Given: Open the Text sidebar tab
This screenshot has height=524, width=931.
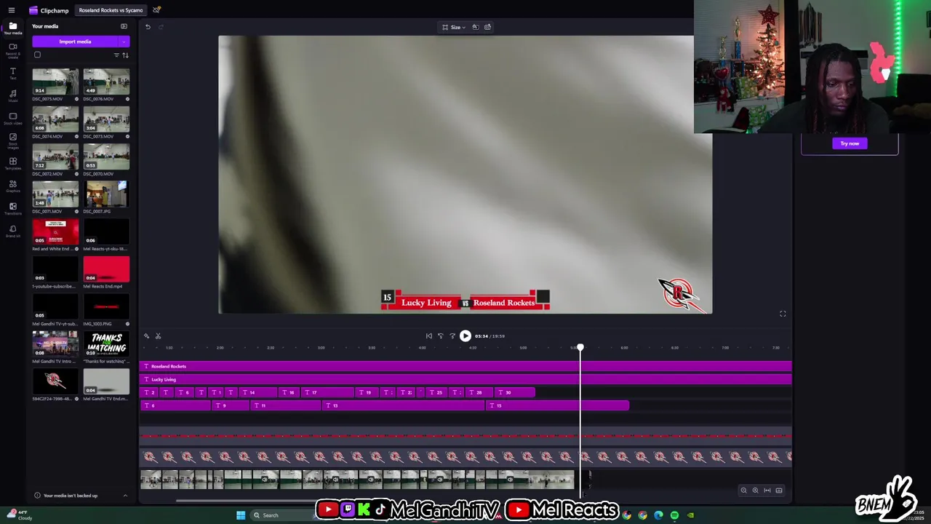Looking at the screenshot, I should click(x=12, y=73).
